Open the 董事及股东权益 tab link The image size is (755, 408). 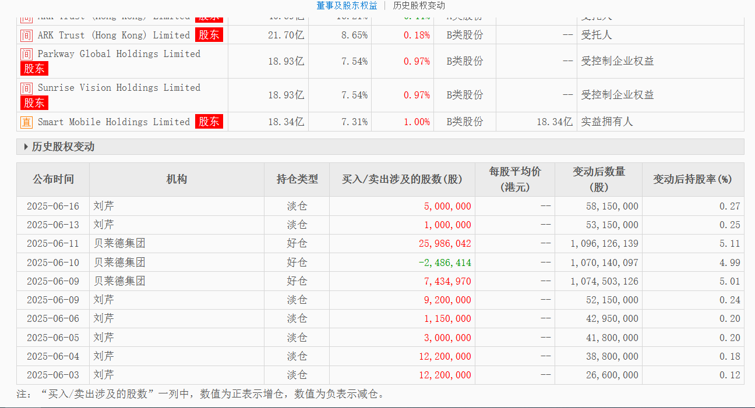click(347, 6)
